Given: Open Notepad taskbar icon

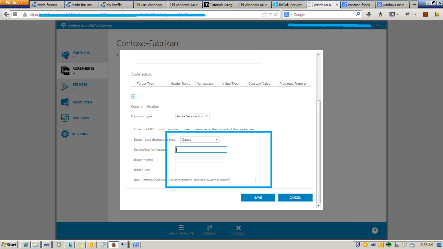Looking at the screenshot, I should [103, 245].
